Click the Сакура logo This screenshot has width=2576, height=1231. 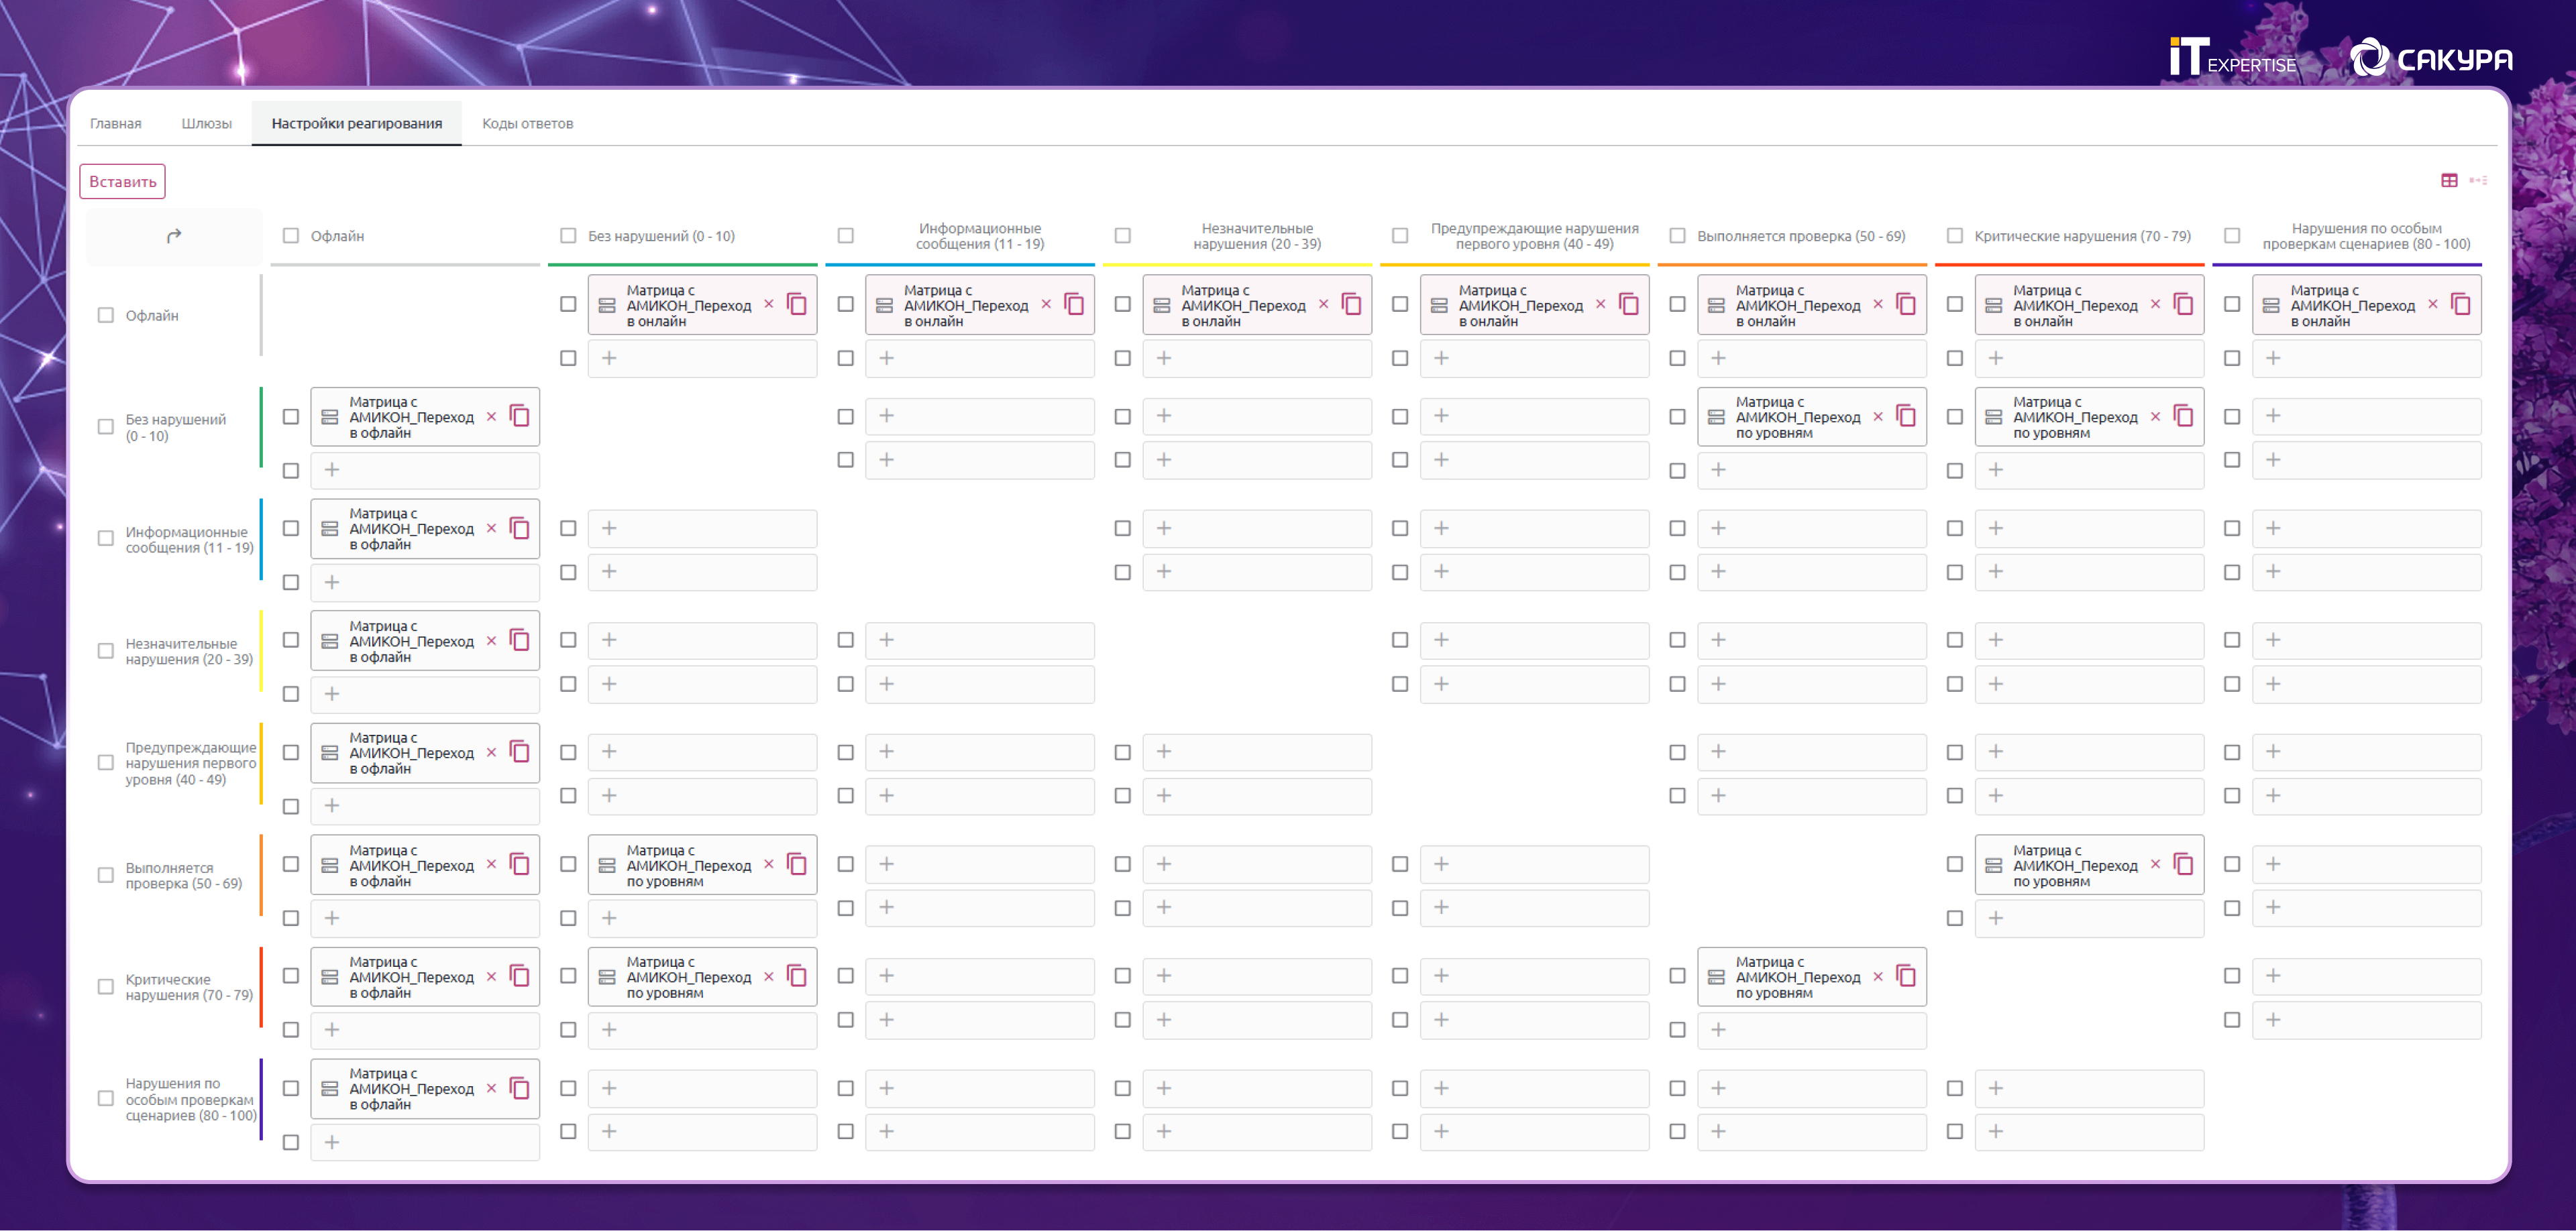(2430, 59)
